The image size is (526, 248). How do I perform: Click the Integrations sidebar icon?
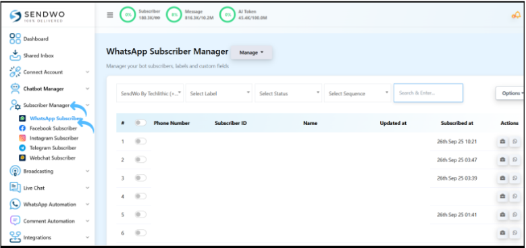(15, 238)
